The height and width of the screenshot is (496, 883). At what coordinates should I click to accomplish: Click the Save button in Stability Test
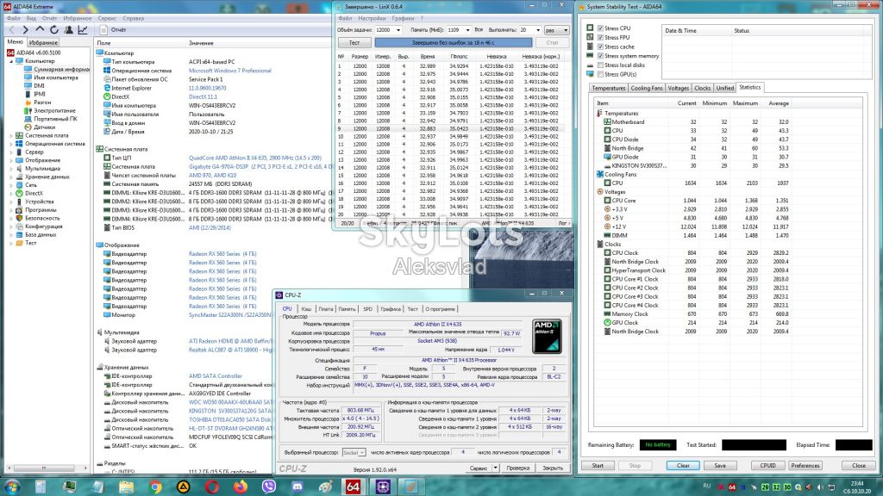tap(720, 466)
